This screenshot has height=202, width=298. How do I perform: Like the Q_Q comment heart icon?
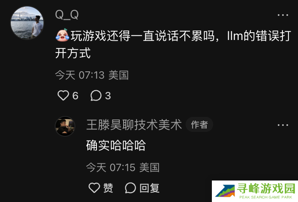point(63,95)
